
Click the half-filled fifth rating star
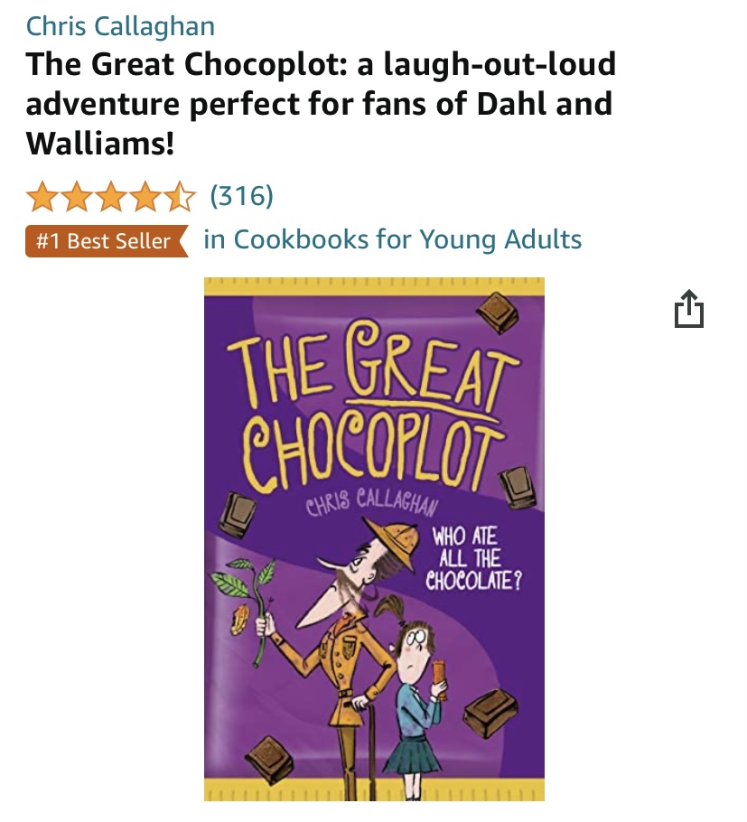[179, 197]
